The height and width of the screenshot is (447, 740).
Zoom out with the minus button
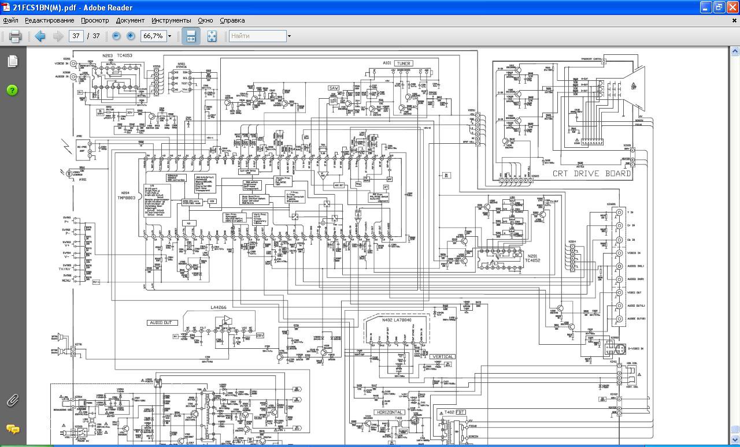point(116,36)
